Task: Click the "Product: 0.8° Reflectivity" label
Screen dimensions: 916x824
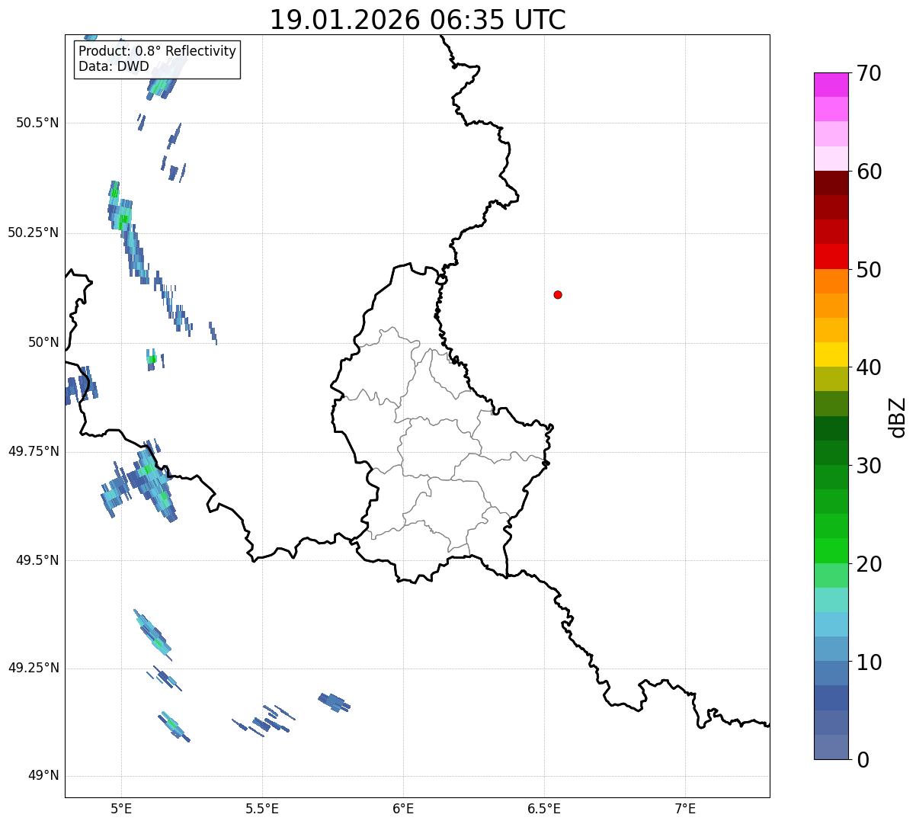Action: pyautogui.click(x=158, y=51)
